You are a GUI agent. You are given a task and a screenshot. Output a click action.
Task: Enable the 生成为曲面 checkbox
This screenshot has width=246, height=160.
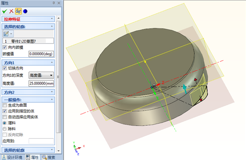[x=5, y=105]
